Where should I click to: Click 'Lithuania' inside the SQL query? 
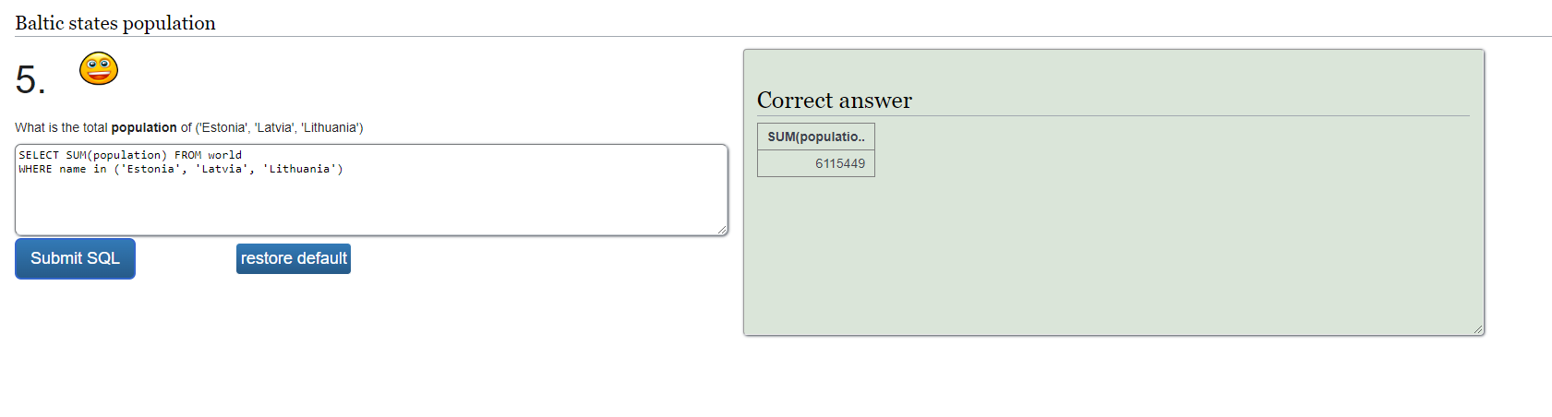[299, 169]
